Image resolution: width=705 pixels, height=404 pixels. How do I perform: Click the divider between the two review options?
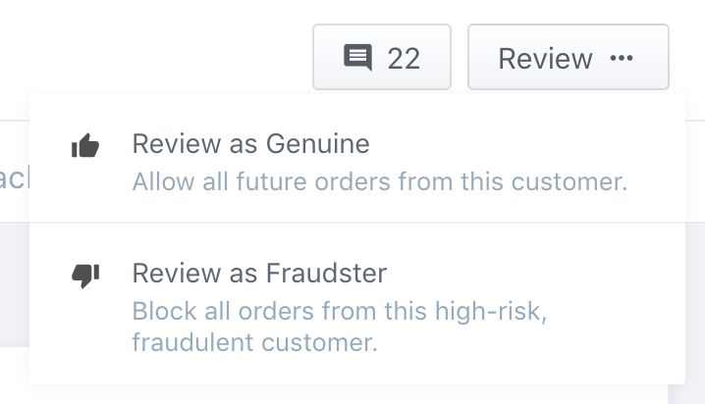[x=356, y=223]
